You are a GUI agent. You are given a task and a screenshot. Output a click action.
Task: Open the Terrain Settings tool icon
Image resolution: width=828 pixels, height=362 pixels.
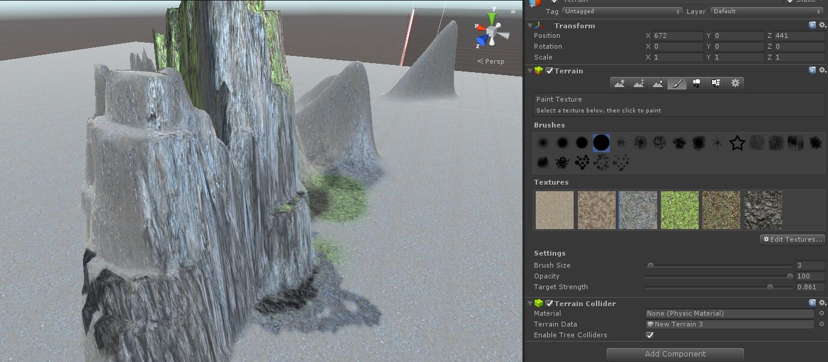click(x=735, y=83)
